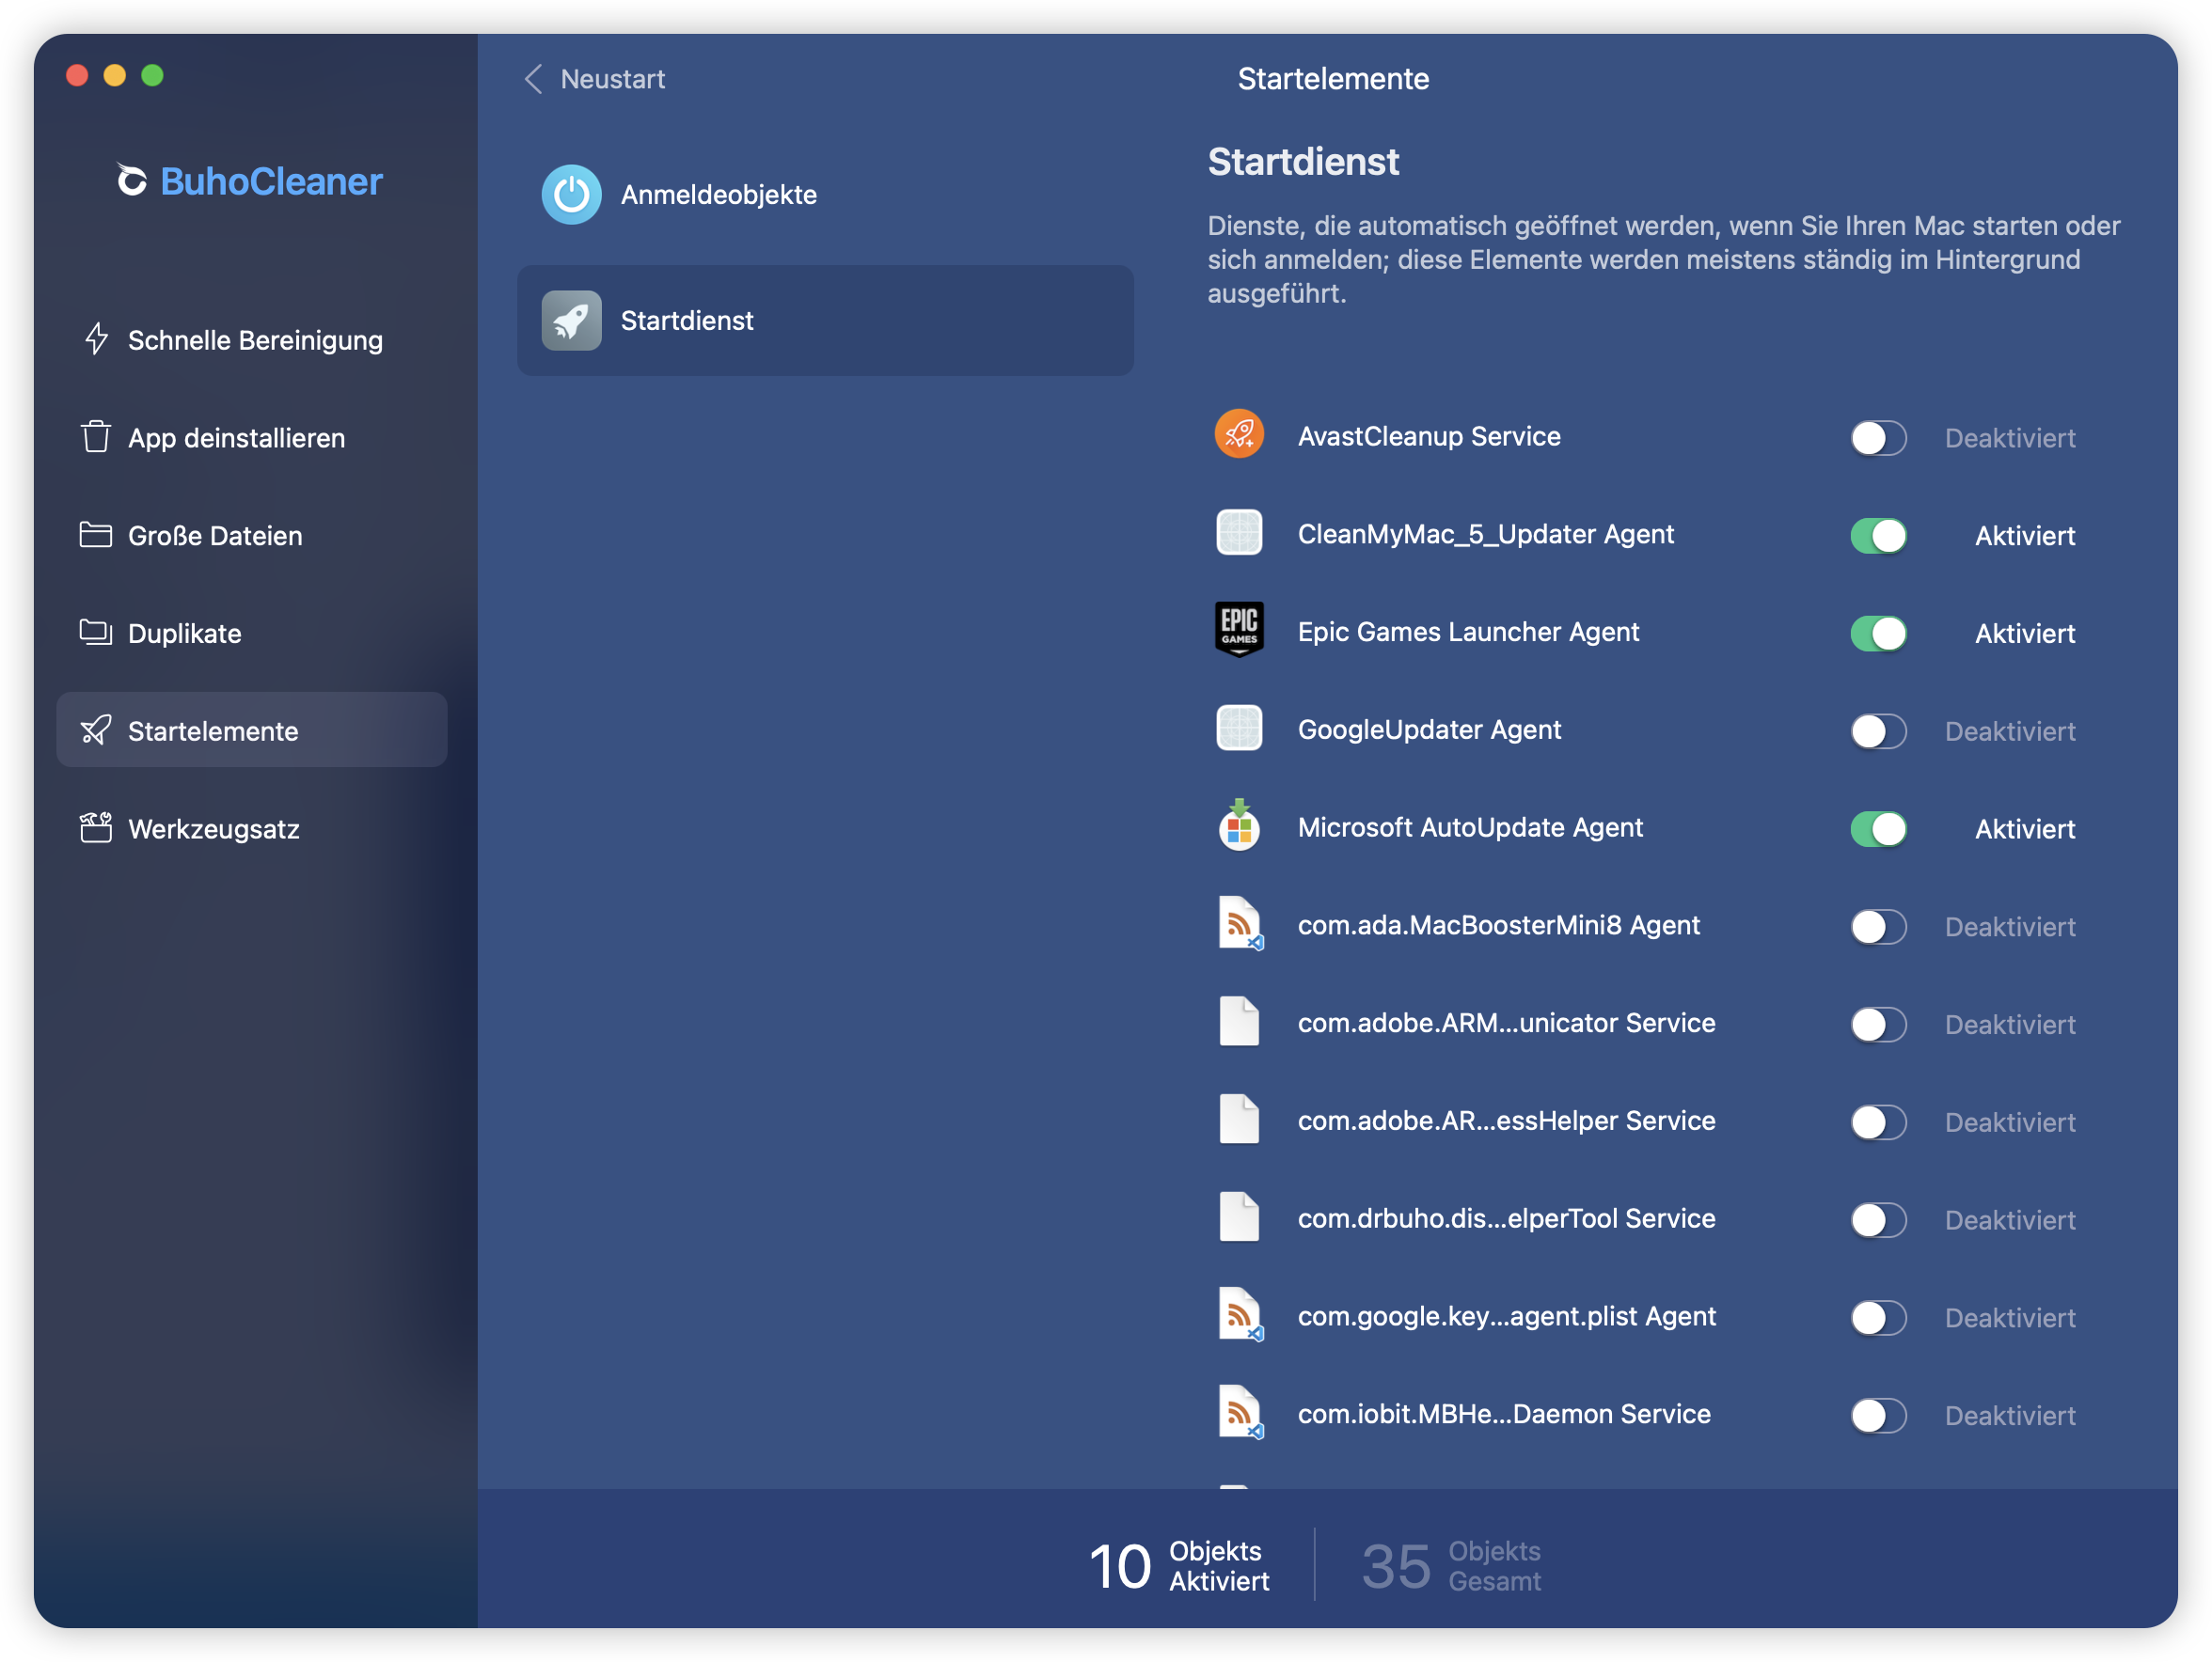Click the trash can App deinstallieren icon
The image size is (2212, 1662).
pyautogui.click(x=96, y=437)
